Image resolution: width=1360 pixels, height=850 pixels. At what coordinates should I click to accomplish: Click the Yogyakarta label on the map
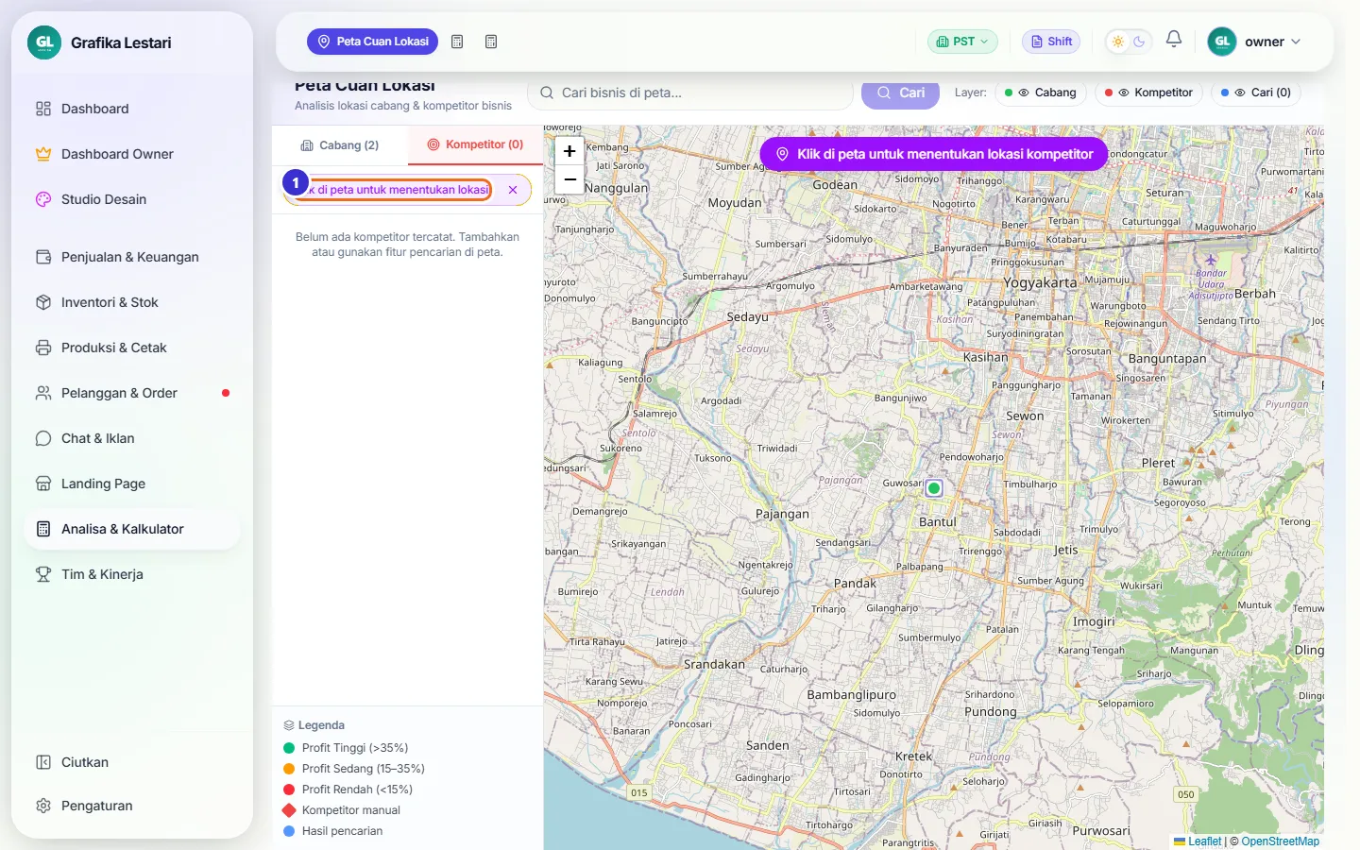[1040, 282]
